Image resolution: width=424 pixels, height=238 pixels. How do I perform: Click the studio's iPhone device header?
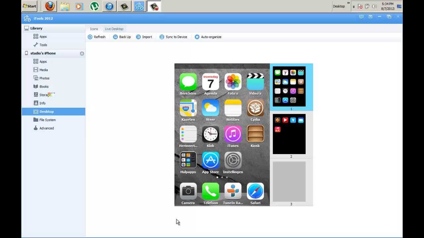tap(53, 53)
